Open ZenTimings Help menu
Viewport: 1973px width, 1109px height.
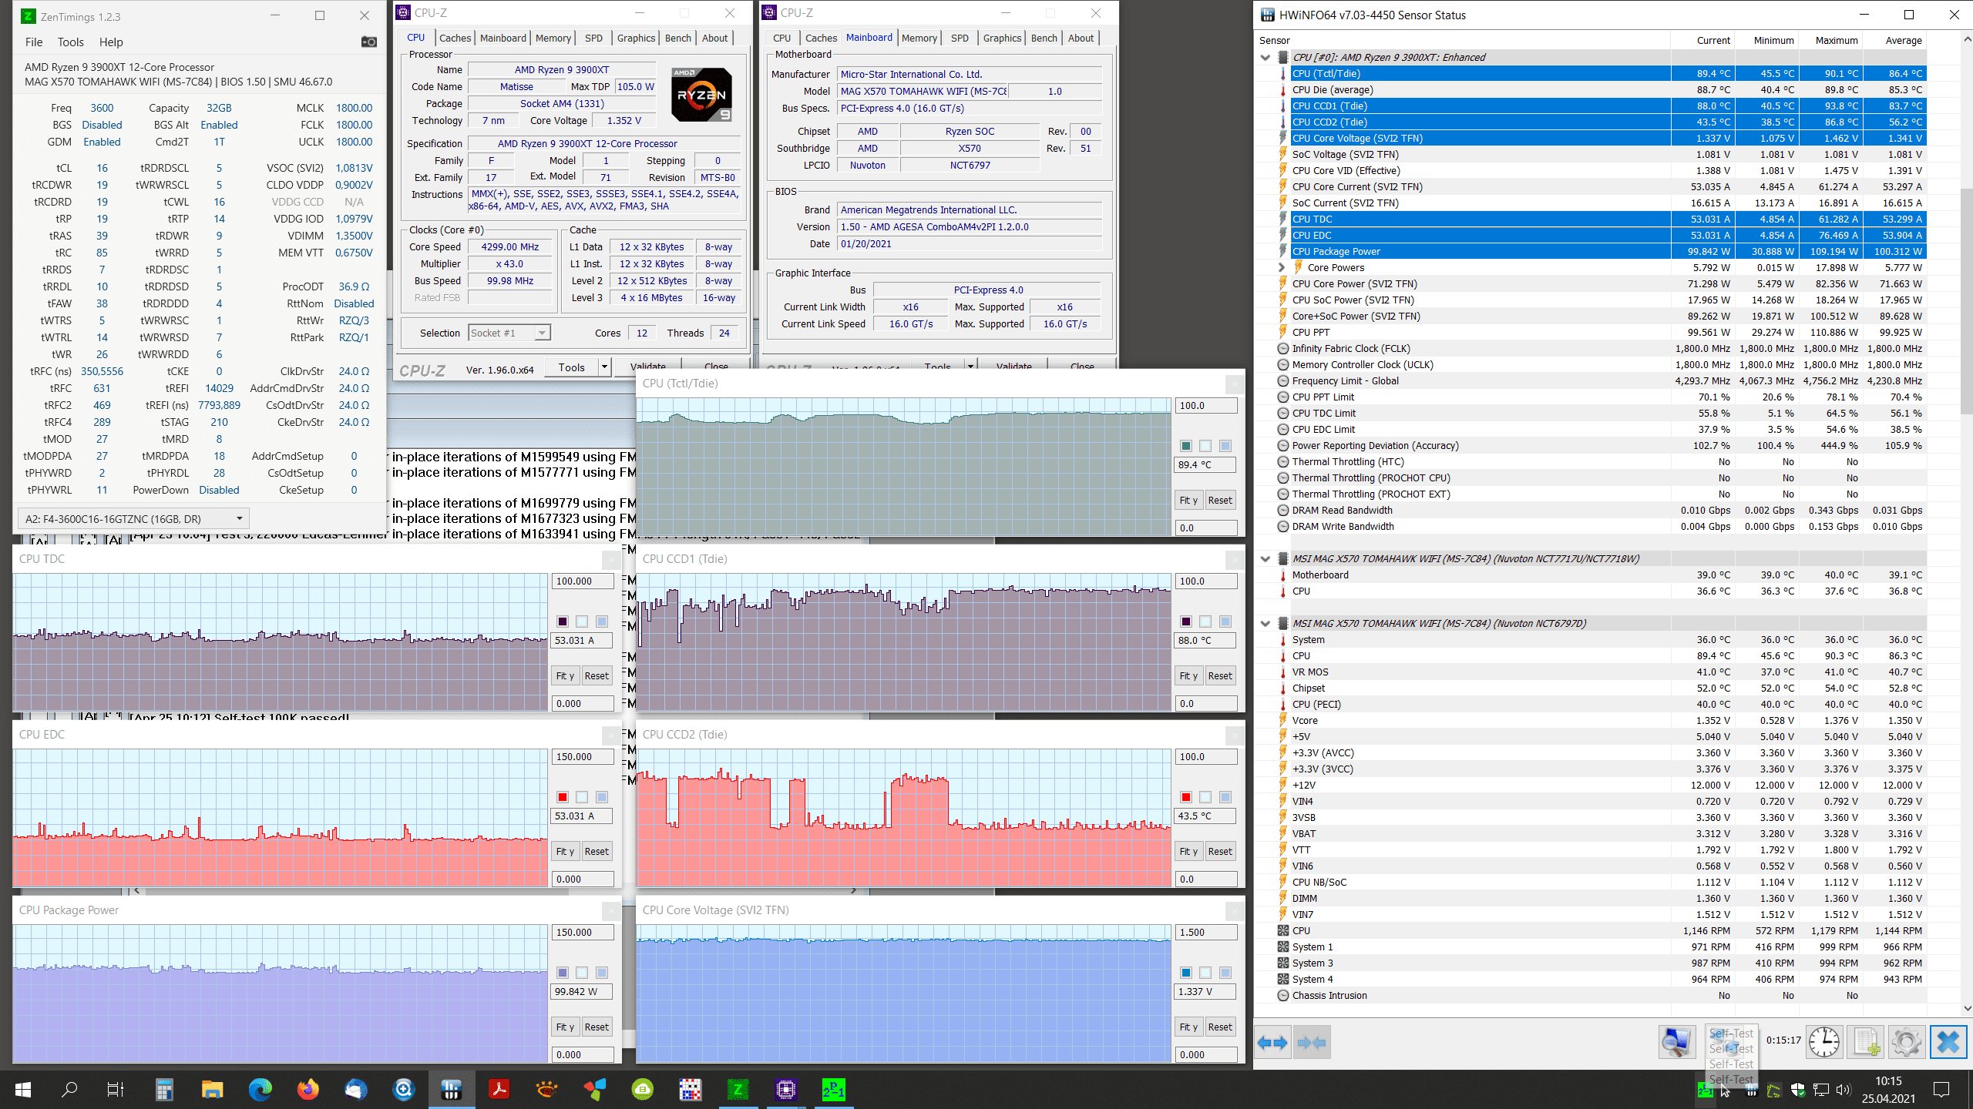pos(111,42)
